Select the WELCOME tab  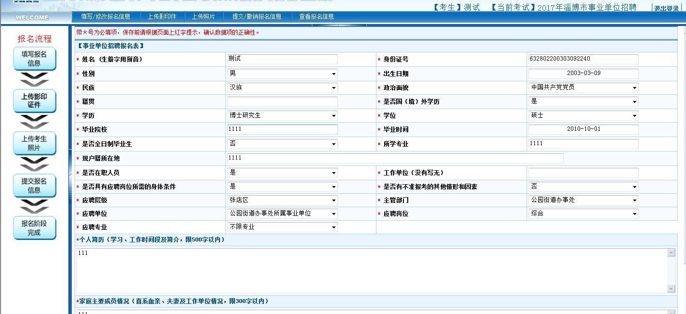31,17
